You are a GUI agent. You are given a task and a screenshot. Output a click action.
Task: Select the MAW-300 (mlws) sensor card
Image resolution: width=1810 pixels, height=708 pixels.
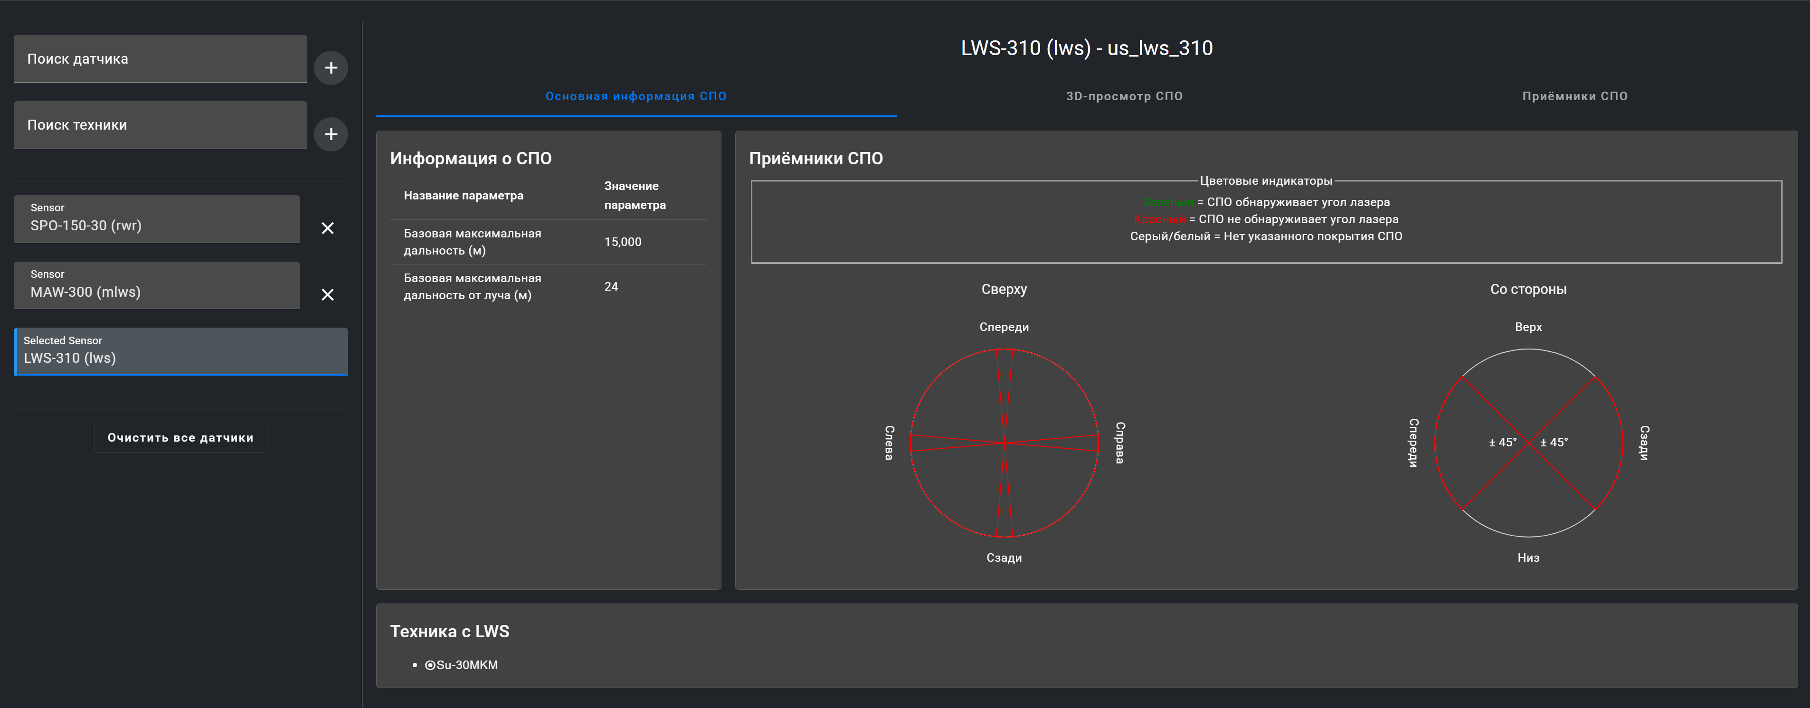pos(157,285)
